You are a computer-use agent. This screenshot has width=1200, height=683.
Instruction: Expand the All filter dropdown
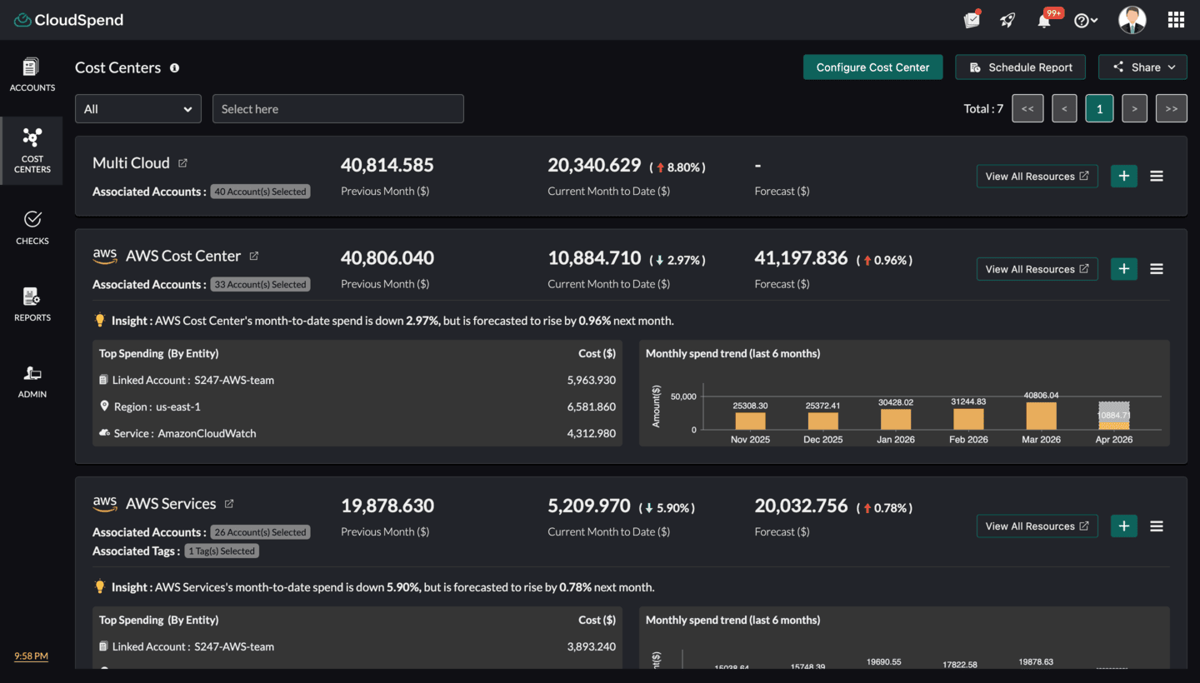pos(138,109)
